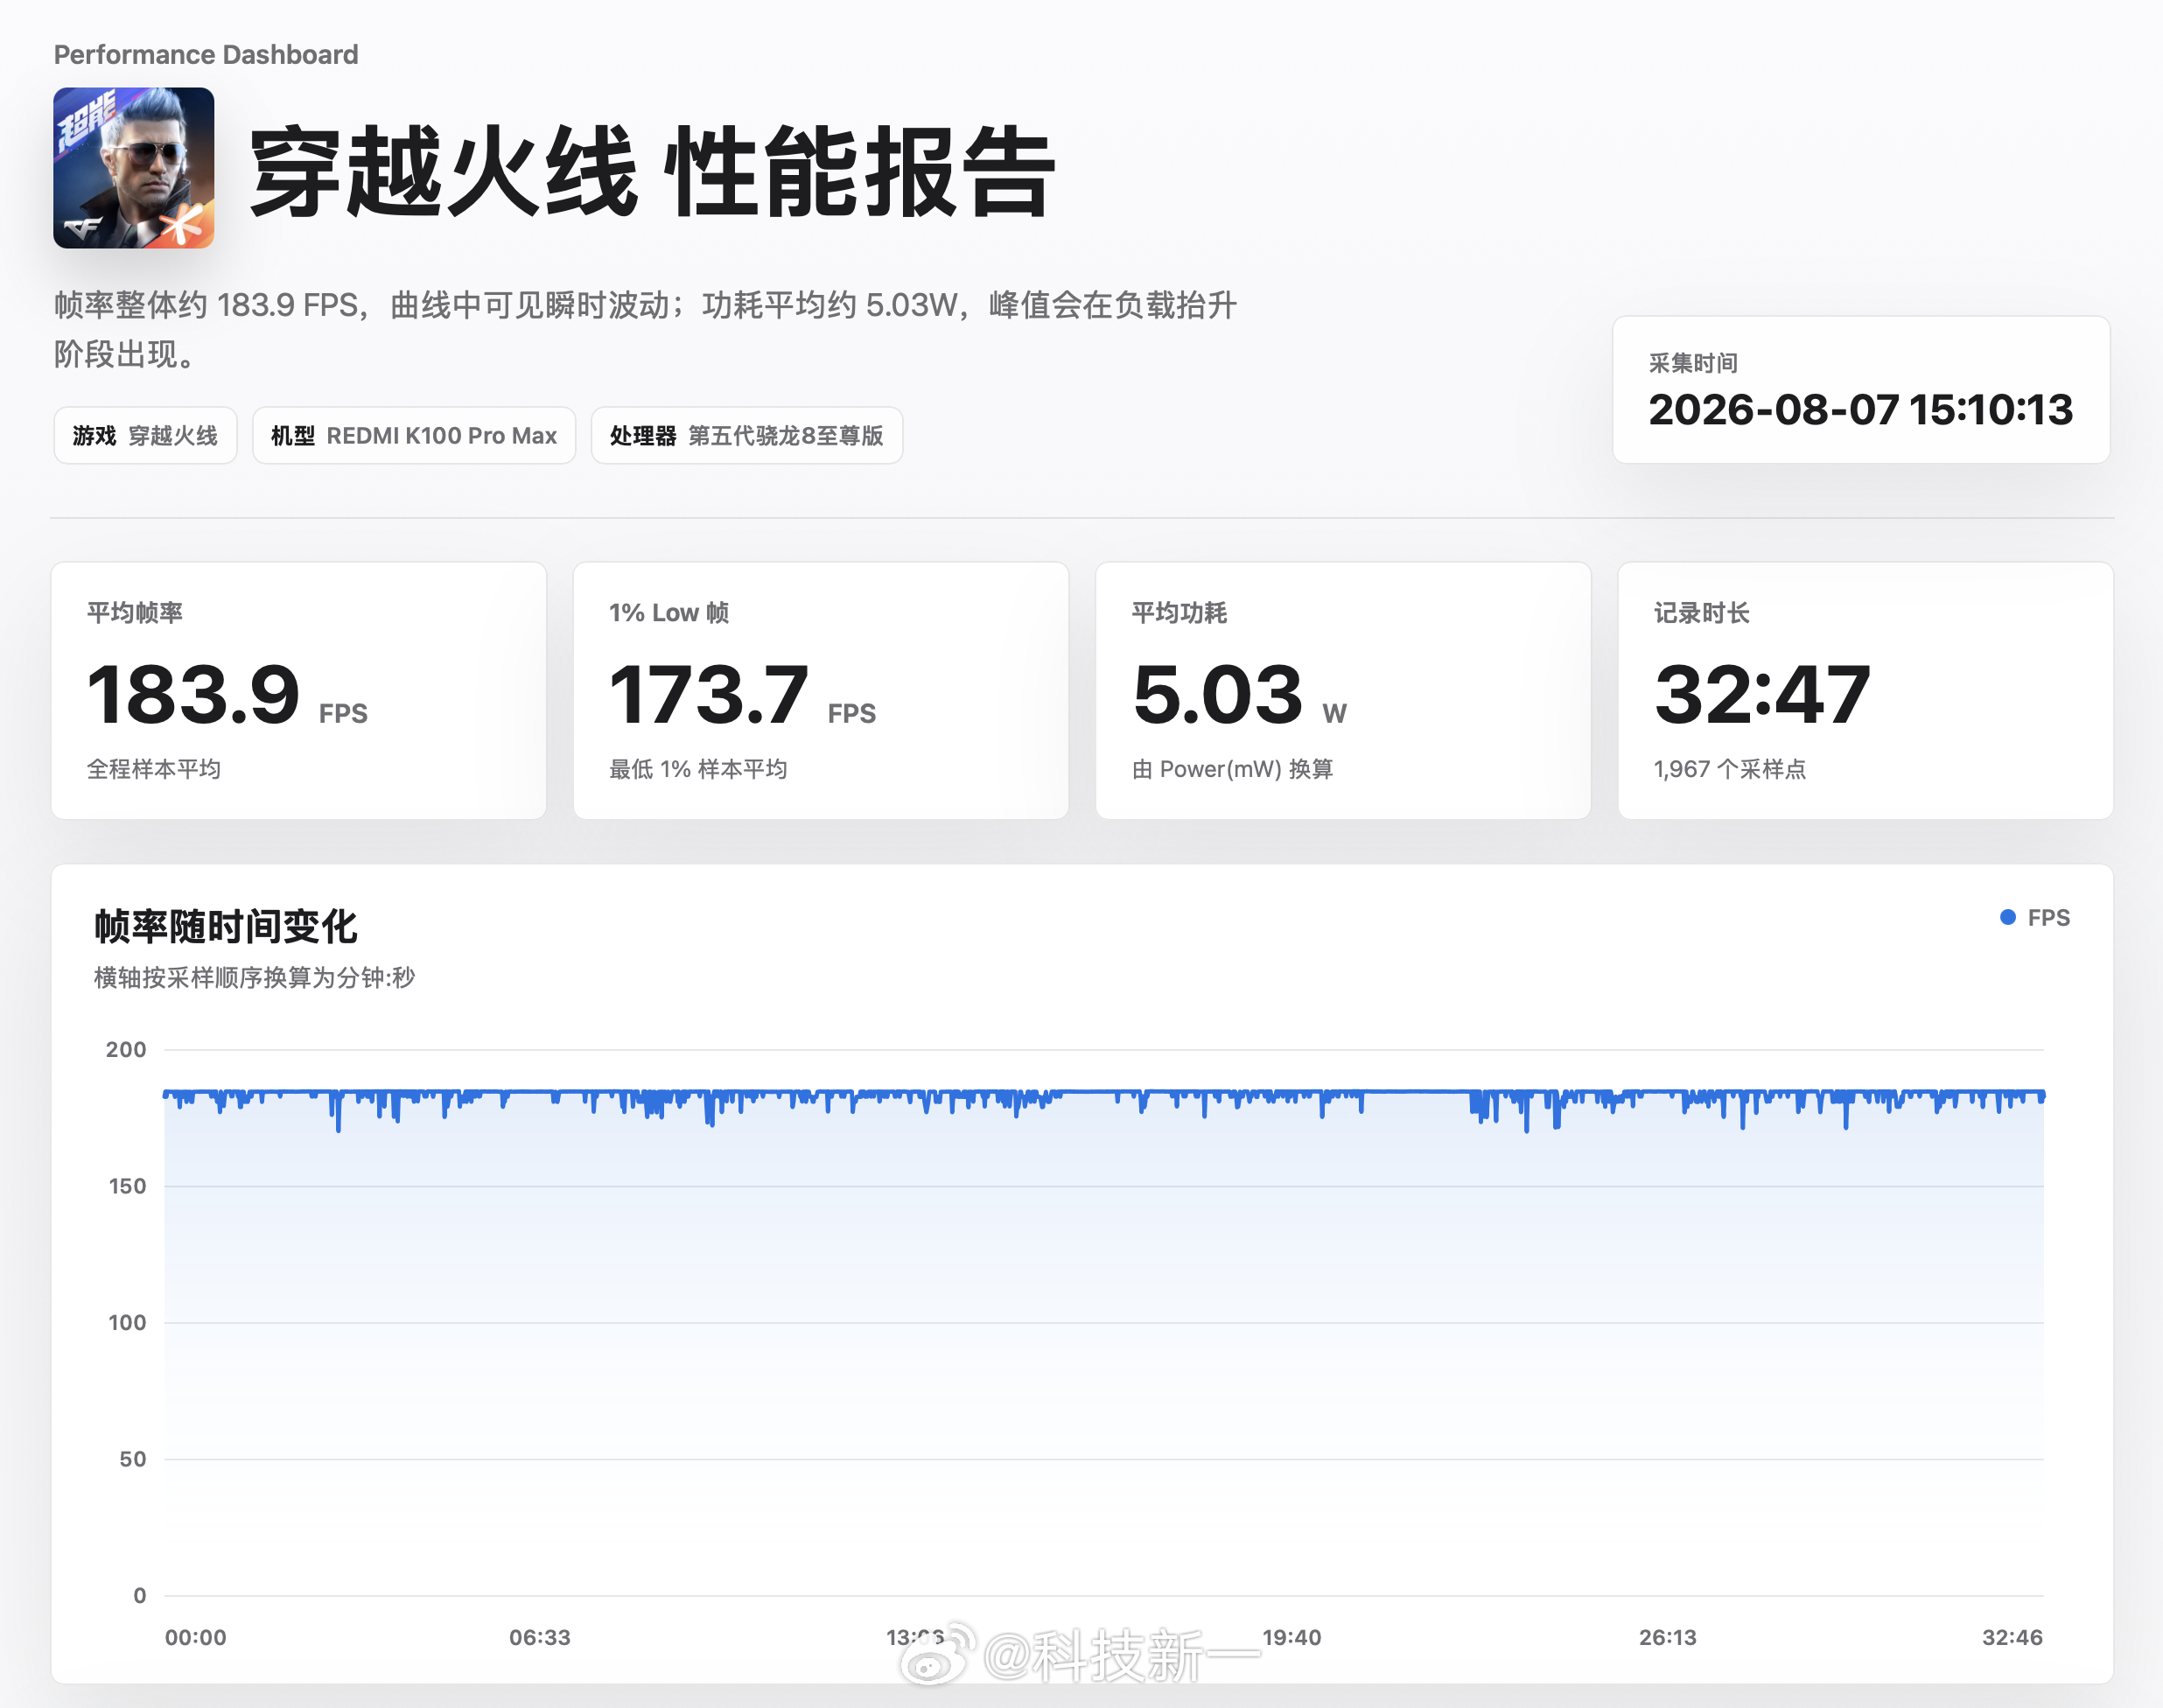Select the "游戏 穿越火线" tag chip

coord(145,435)
